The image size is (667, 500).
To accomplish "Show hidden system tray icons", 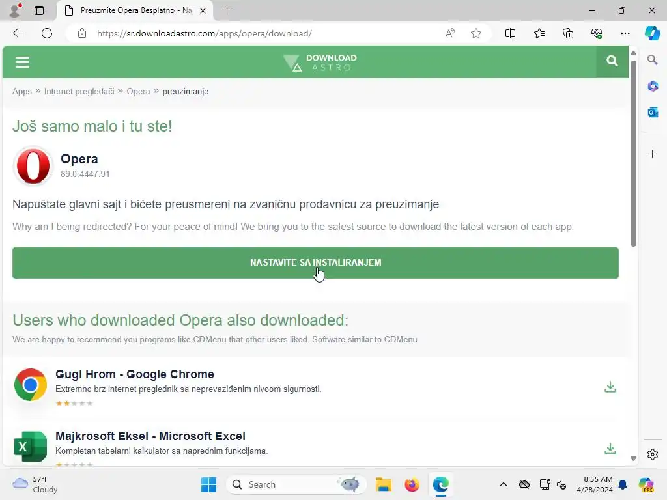I will 504,484.
